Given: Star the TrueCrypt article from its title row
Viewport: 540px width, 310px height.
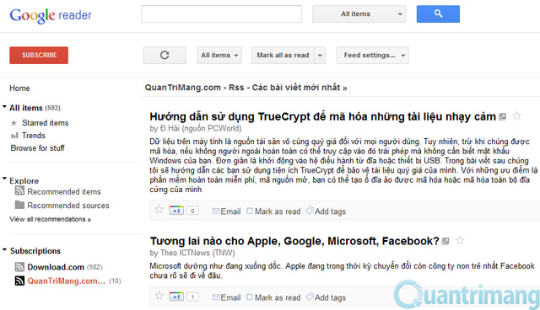Looking at the screenshot, I should [x=516, y=116].
